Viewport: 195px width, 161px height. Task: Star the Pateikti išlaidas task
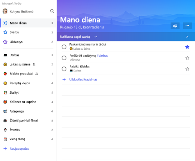[187, 69]
